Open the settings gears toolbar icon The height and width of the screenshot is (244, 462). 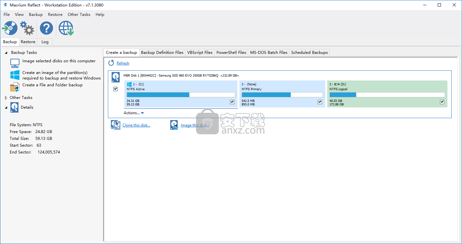point(27,28)
